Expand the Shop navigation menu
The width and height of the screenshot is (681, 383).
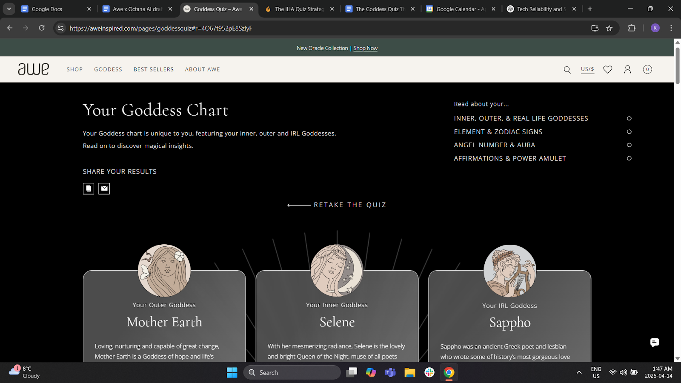tap(74, 69)
